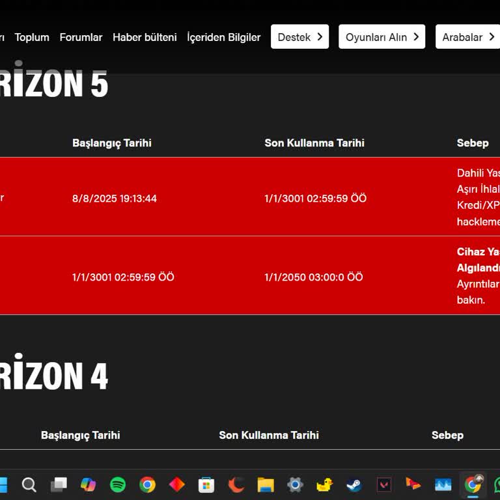Screen dimensions: 500x500
Task: Open the Arabalar button
Action: 467,36
